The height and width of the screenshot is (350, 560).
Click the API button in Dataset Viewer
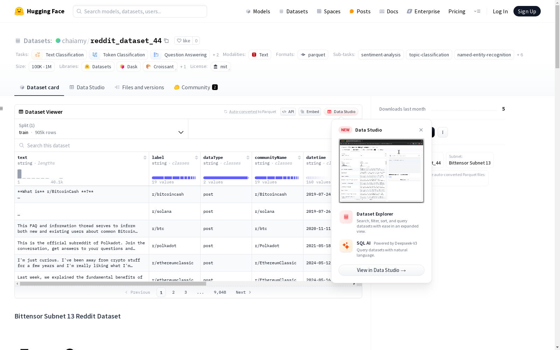tap(288, 112)
